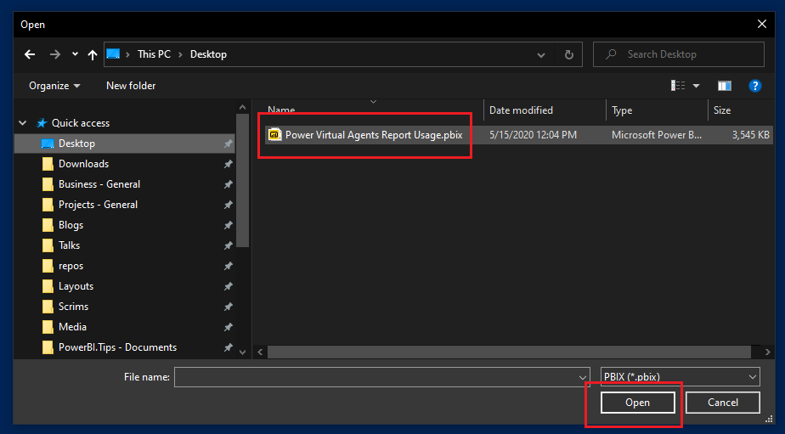The image size is (785, 434).
Task: Click the navigation pane vertical scrollbar thumb
Action: tap(243, 180)
